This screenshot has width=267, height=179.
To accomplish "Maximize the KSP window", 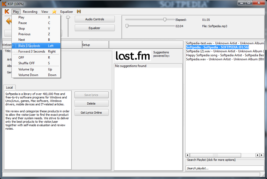I will [249, 3].
